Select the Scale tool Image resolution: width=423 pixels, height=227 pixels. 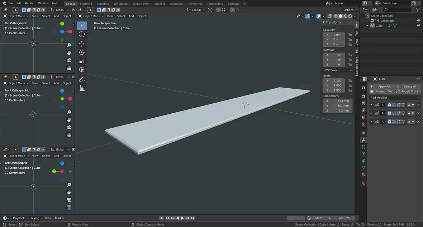[82, 61]
